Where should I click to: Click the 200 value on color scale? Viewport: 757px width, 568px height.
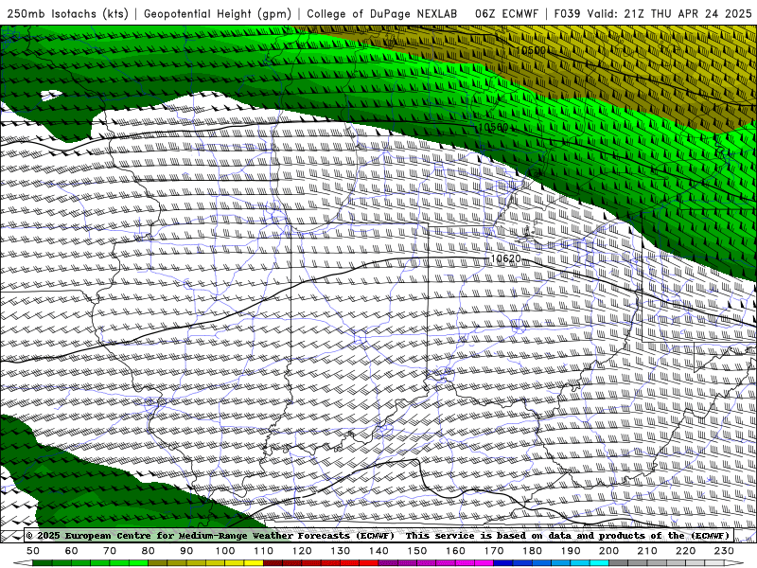pos(608,551)
